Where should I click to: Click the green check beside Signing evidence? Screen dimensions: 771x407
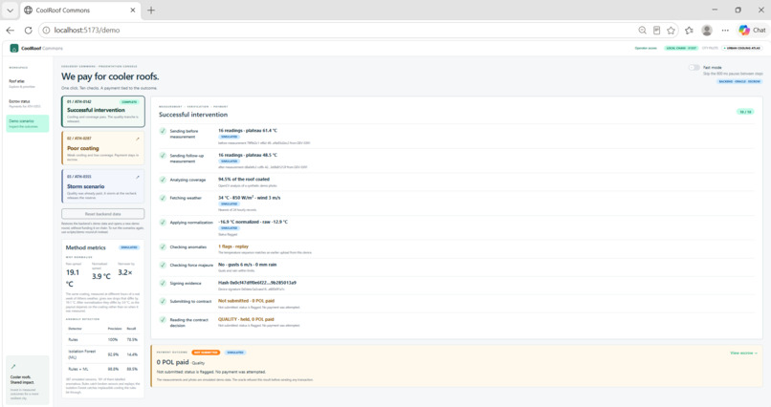163,284
